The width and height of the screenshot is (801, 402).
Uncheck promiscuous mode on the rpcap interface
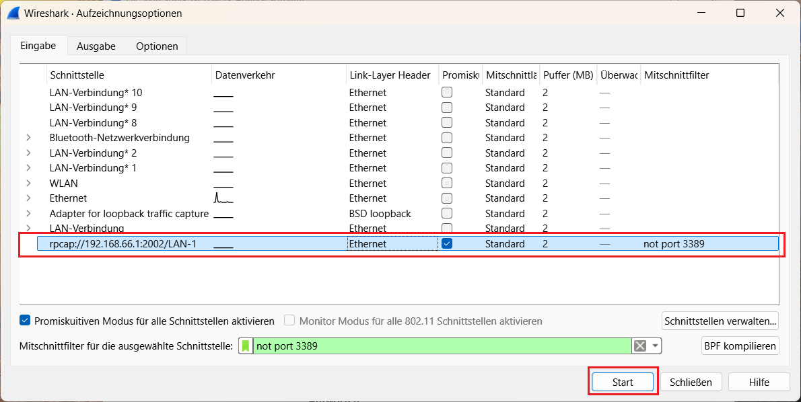(x=446, y=243)
